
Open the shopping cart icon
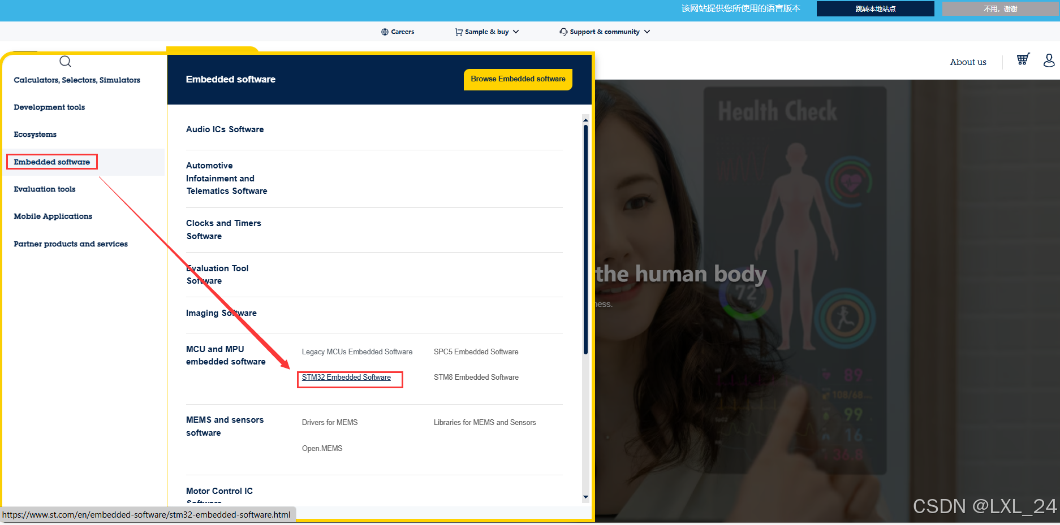point(1023,59)
